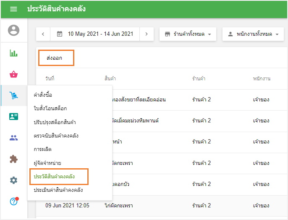
Task: Expand the ร้านค้าทั้งหมด store filter dropdown
Action: tap(188, 34)
